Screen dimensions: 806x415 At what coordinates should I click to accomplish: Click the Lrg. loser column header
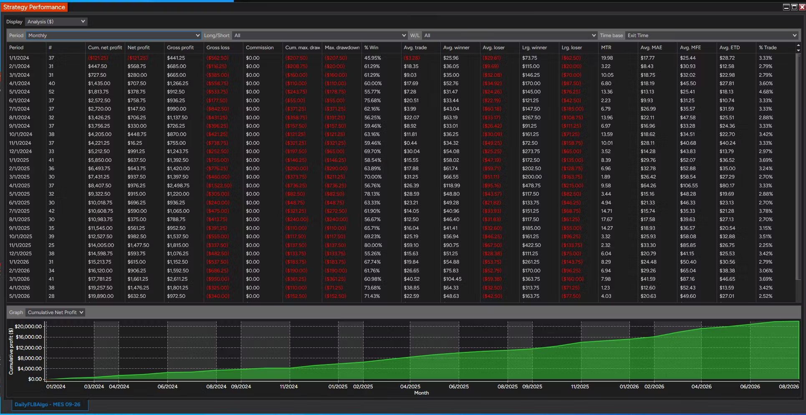[579, 48]
